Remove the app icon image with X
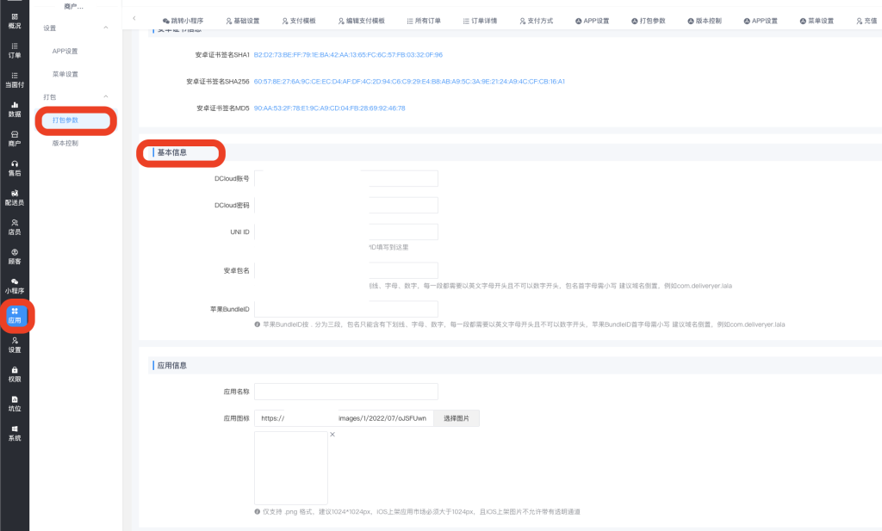This screenshot has height=531, width=882. point(332,435)
